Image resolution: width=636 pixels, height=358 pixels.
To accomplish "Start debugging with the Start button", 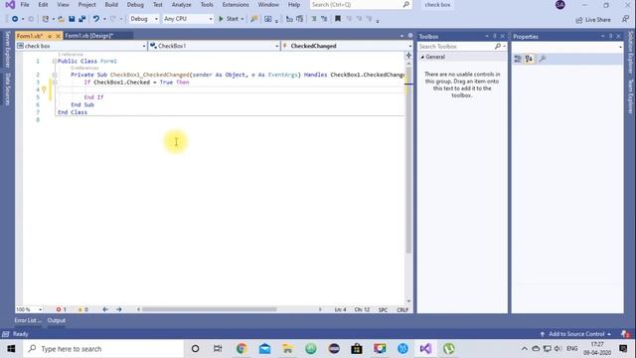I will click(229, 19).
